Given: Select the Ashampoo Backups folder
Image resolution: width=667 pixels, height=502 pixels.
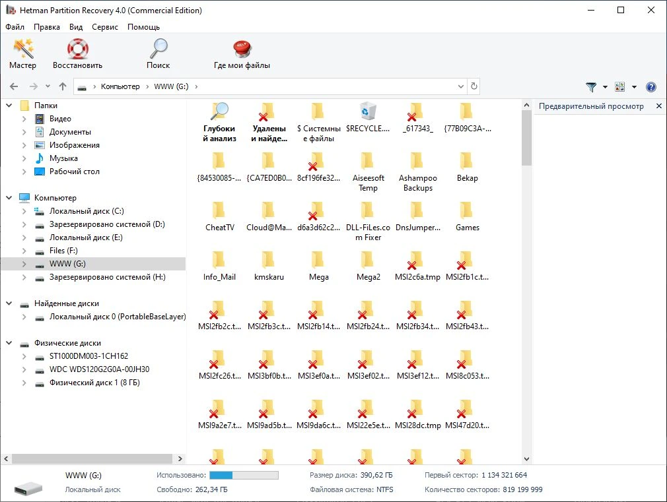Looking at the screenshot, I should 418,172.
